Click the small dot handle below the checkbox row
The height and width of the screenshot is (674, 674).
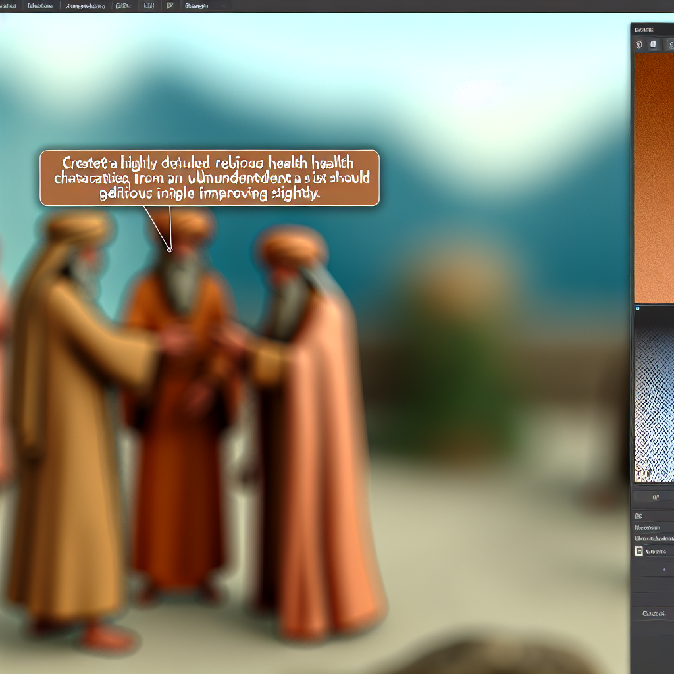(x=663, y=569)
